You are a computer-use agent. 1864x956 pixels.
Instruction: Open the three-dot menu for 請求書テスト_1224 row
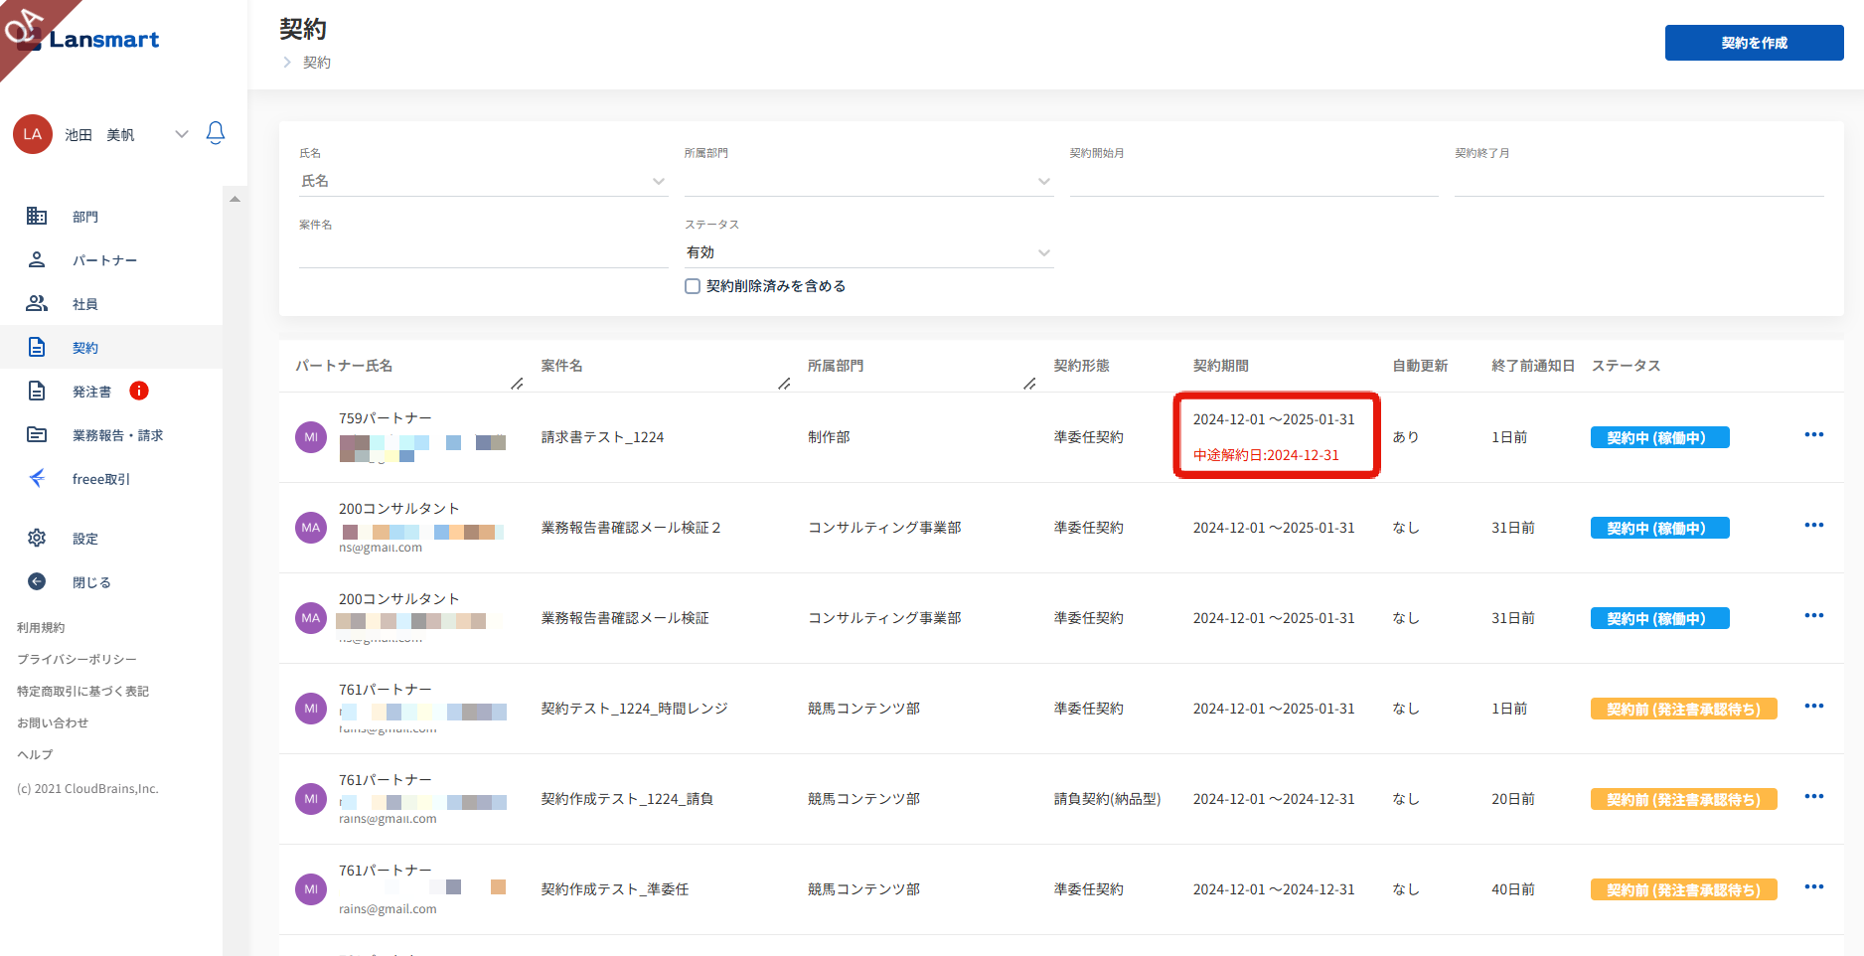1813,435
